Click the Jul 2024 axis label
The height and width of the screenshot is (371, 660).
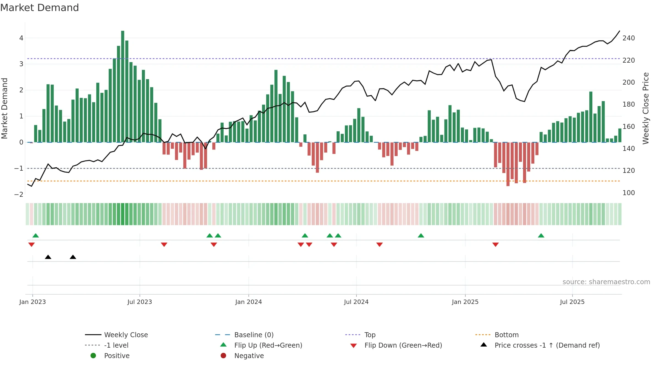click(356, 302)
